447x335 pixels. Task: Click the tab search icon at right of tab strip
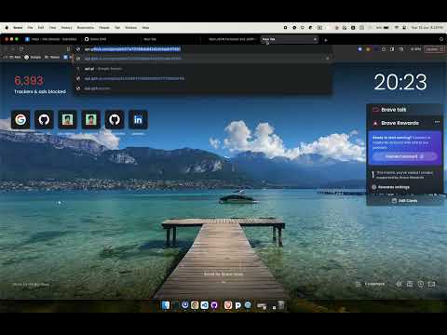pos(441,39)
